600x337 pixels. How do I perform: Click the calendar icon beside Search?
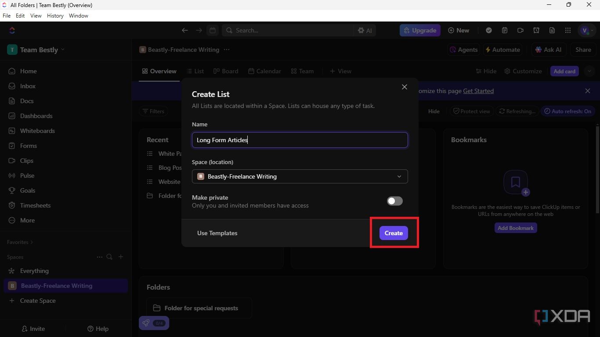click(213, 30)
